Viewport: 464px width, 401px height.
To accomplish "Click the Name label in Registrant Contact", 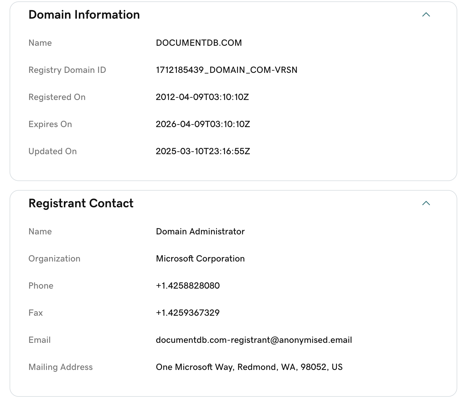I will 40,232.
